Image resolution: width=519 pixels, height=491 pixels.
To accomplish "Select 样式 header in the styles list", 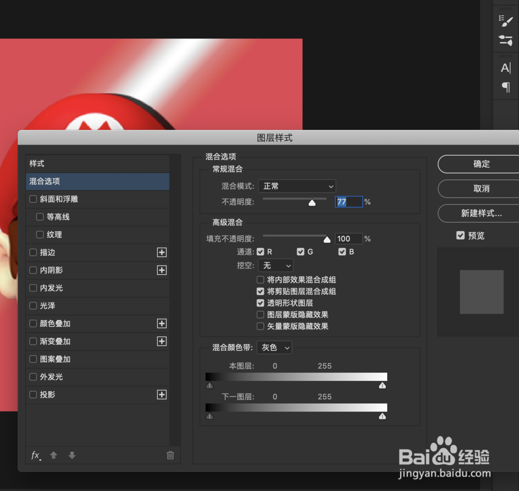I will [98, 163].
